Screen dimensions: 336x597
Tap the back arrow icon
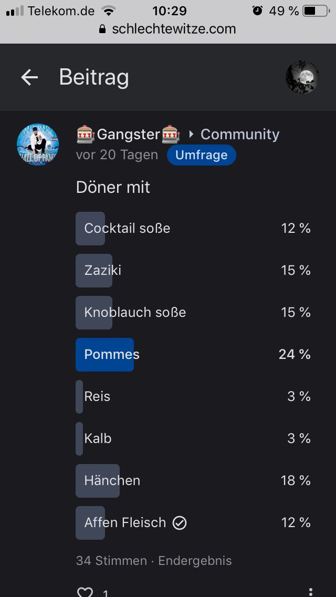29,78
